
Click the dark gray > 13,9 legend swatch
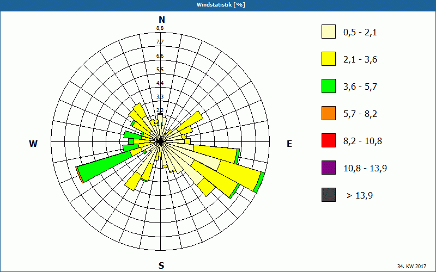(329, 195)
